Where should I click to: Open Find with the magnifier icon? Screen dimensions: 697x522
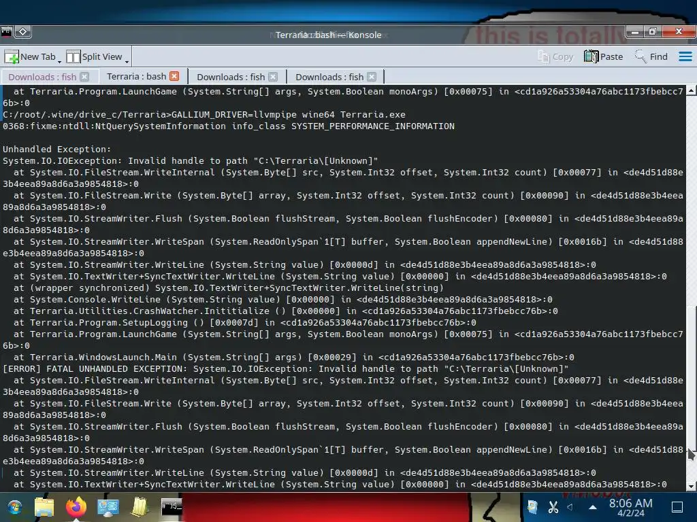(640, 57)
